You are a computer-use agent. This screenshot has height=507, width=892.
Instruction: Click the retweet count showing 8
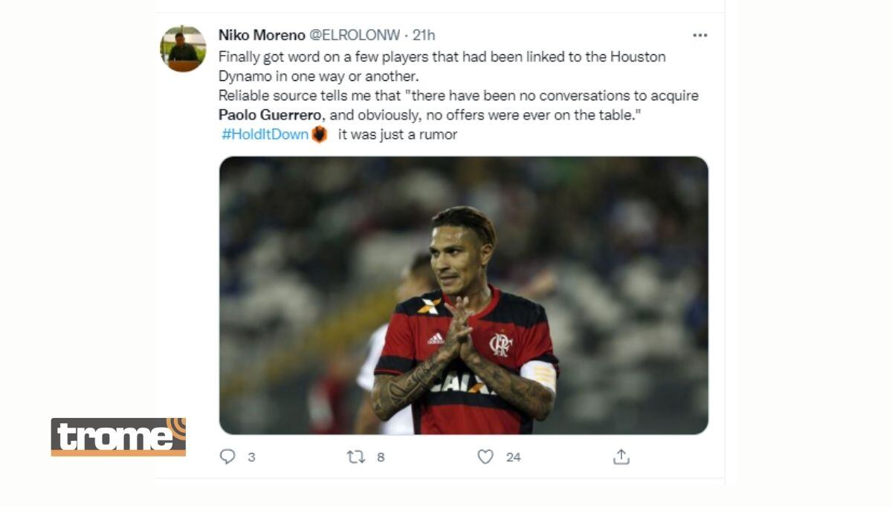click(x=380, y=457)
